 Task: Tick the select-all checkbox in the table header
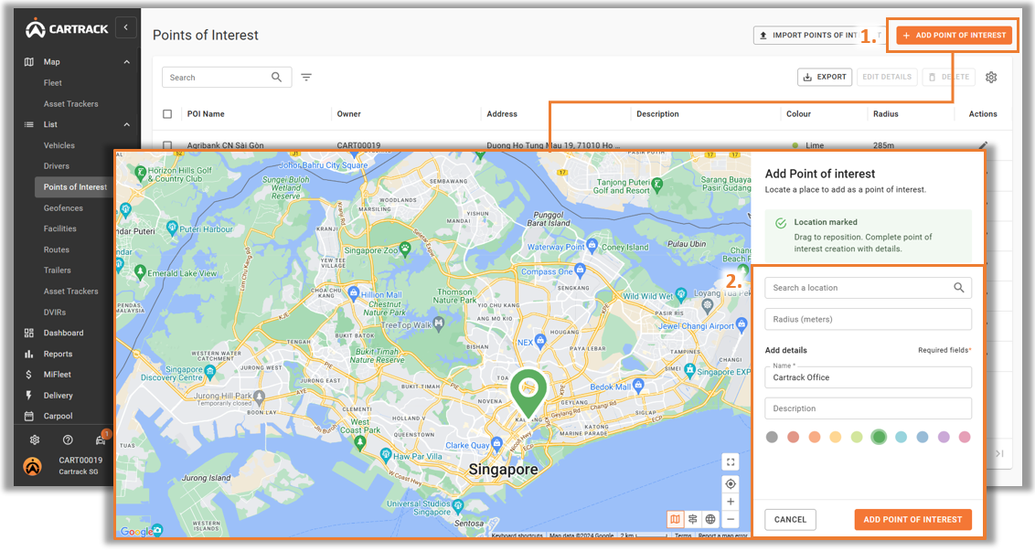pos(167,114)
